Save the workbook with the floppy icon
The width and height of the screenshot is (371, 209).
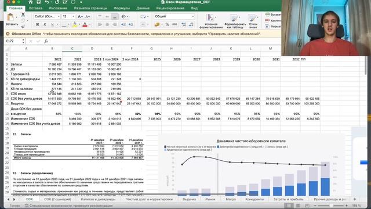pyautogui.click(x=39, y=2)
